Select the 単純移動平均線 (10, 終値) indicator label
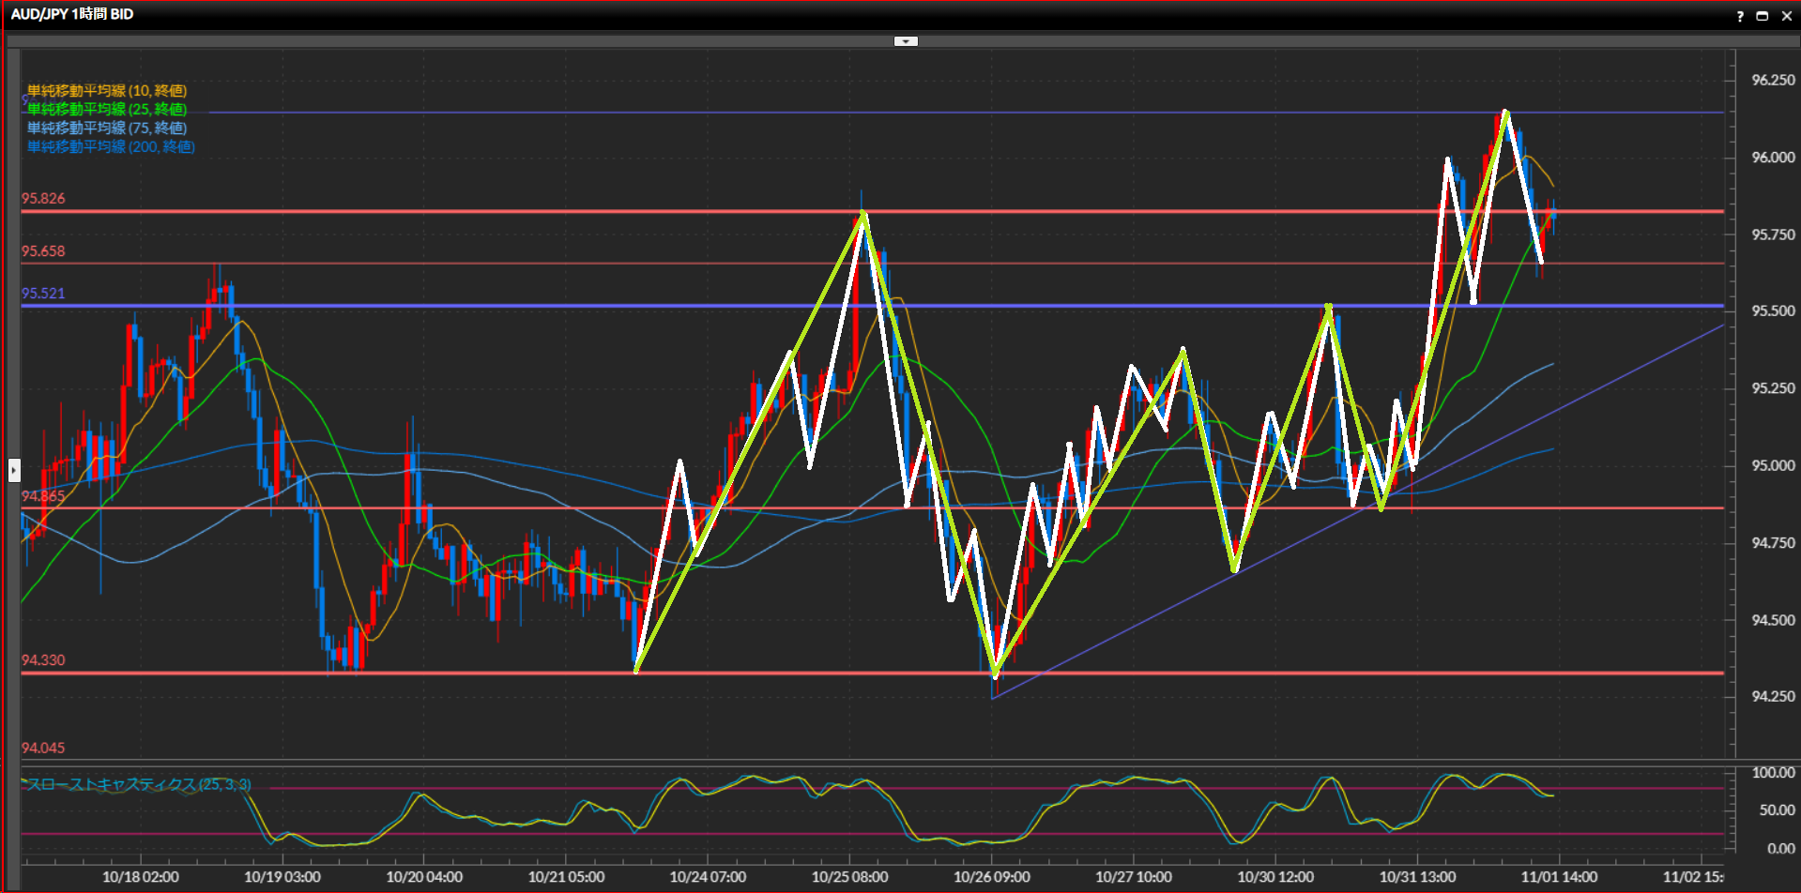The image size is (1801, 893). click(107, 91)
